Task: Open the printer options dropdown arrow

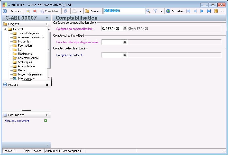Action: [x=80, y=11]
